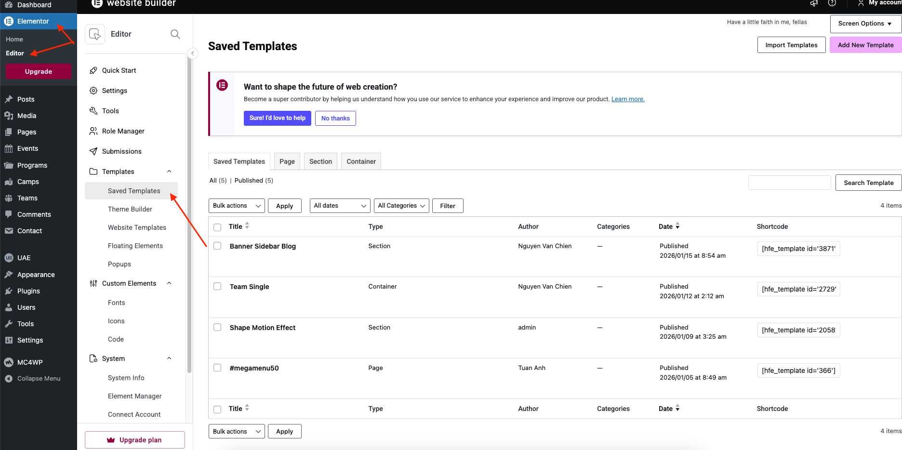Switch to the Section tab

point(320,161)
